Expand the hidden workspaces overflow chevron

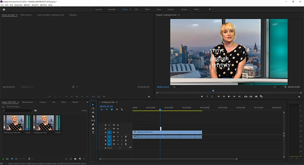tap(210, 9)
